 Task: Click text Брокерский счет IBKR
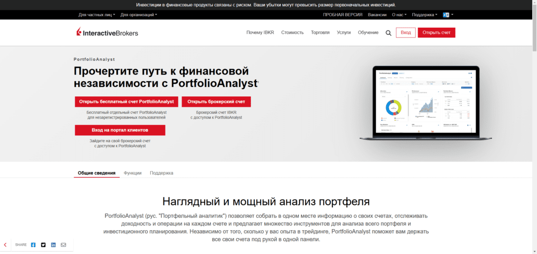[x=216, y=112]
